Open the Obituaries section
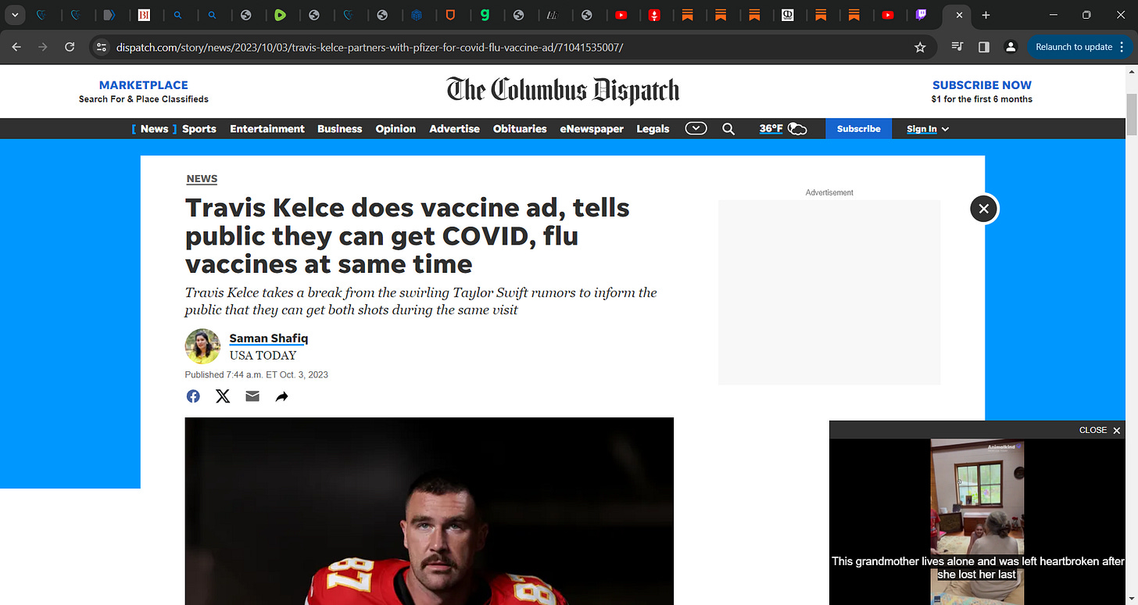This screenshot has height=605, width=1138. click(x=520, y=129)
